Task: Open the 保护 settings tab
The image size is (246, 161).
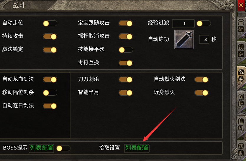Action: click(241, 100)
